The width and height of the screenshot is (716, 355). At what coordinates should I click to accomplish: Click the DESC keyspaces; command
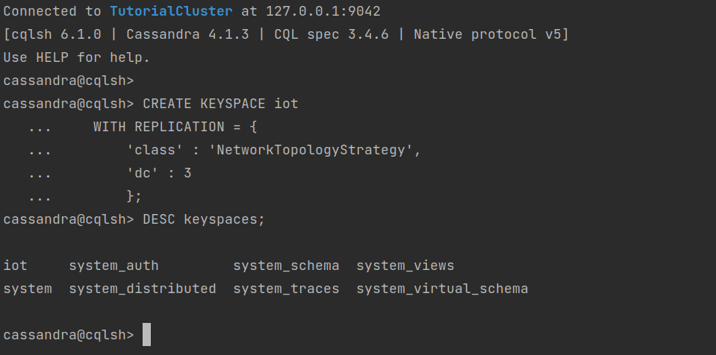click(x=204, y=219)
